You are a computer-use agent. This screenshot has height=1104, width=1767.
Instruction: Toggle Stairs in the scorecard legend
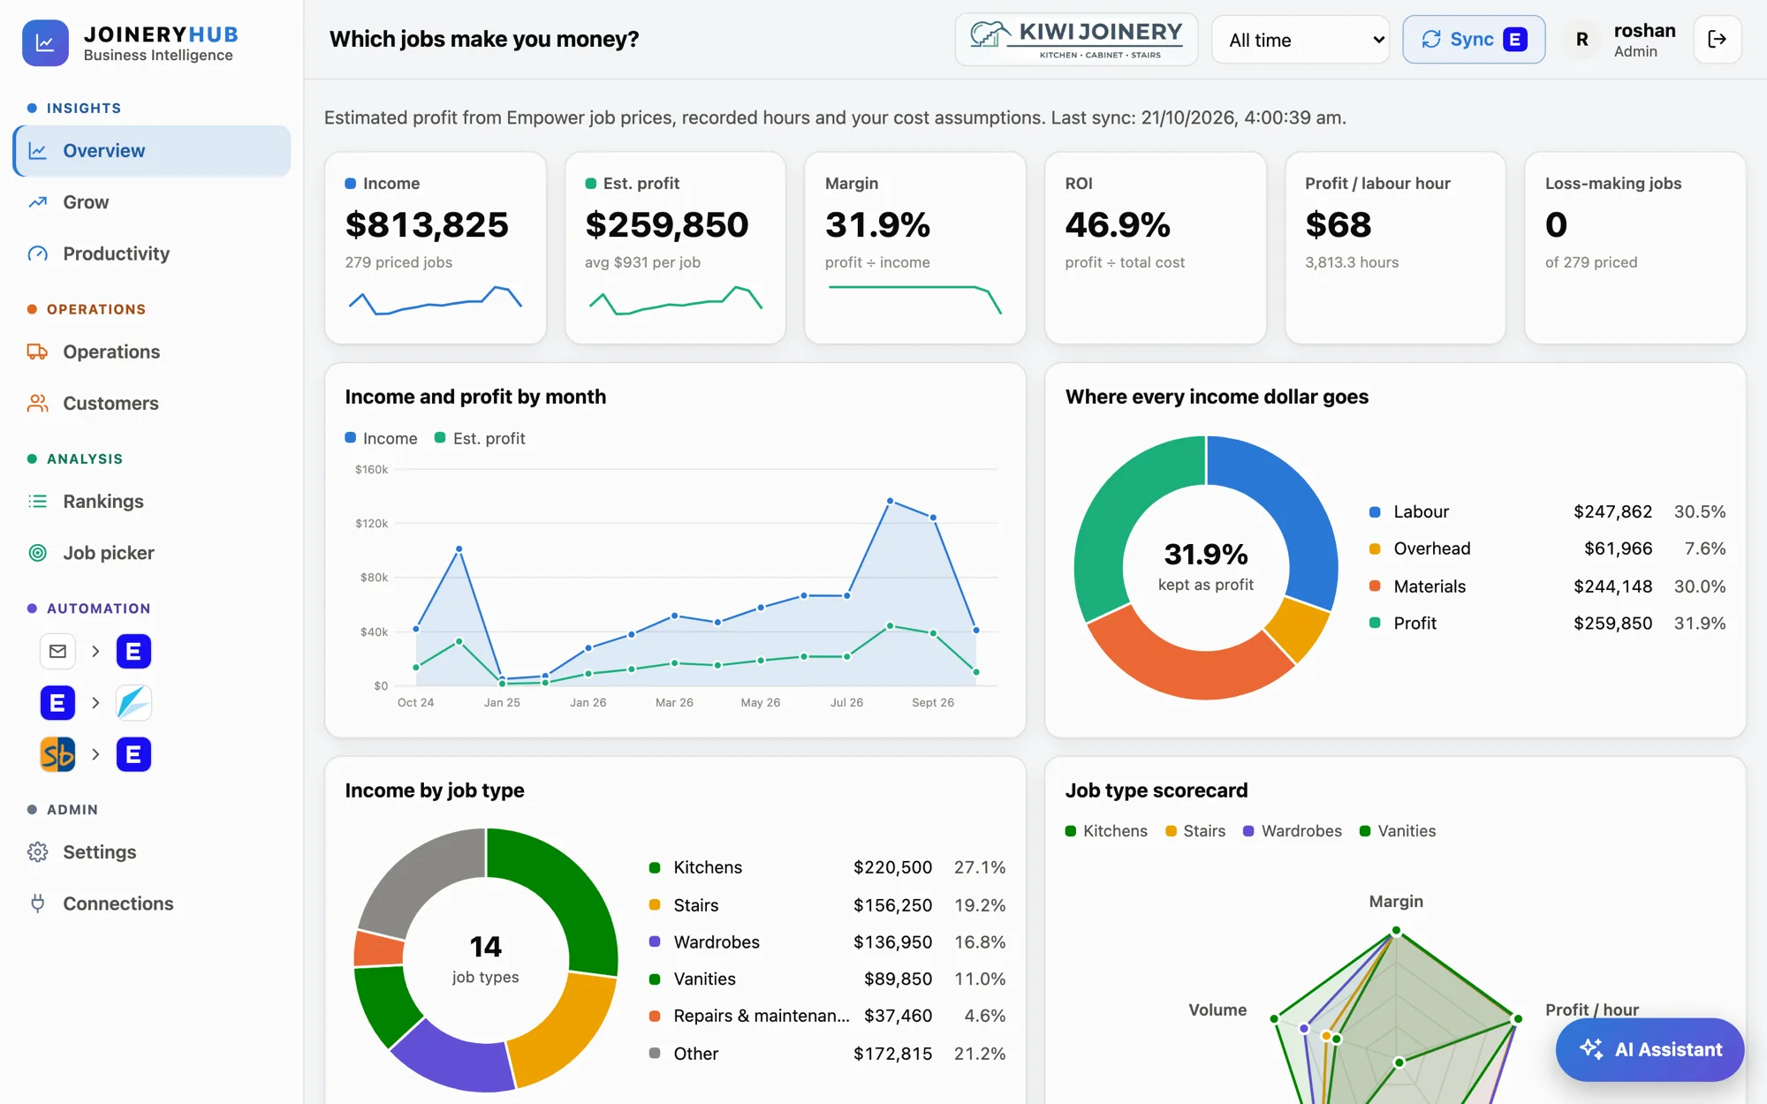(1195, 831)
